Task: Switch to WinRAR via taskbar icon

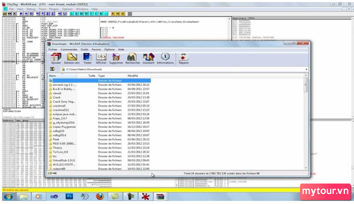Action: click(x=160, y=196)
